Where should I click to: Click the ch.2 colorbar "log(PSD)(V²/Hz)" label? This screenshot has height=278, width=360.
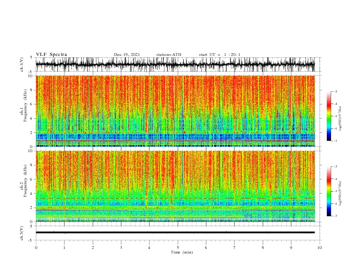(340, 194)
